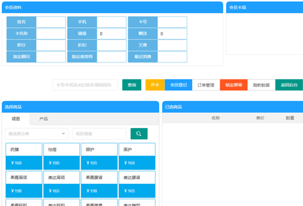Viewport: 303px width, 206px height.
Task: Open the 请选择分类 category dropdown
Action: click(x=37, y=134)
